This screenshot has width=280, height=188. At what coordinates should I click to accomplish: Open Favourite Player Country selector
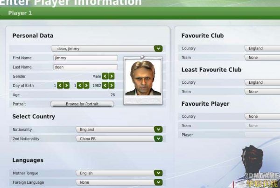[262, 116]
